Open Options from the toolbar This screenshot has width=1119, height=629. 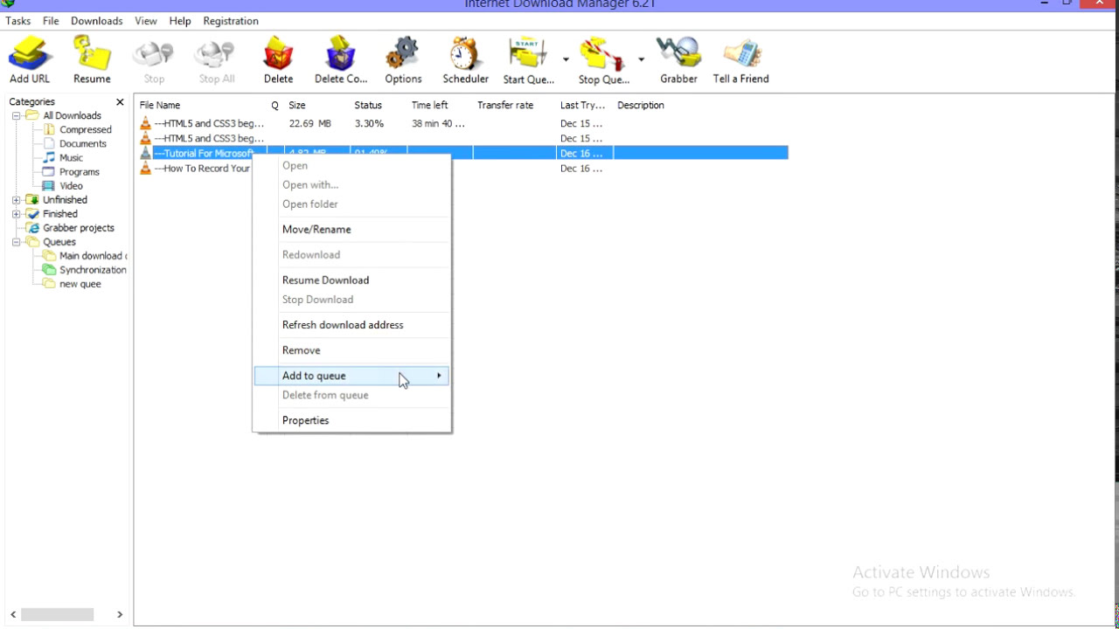coord(403,60)
